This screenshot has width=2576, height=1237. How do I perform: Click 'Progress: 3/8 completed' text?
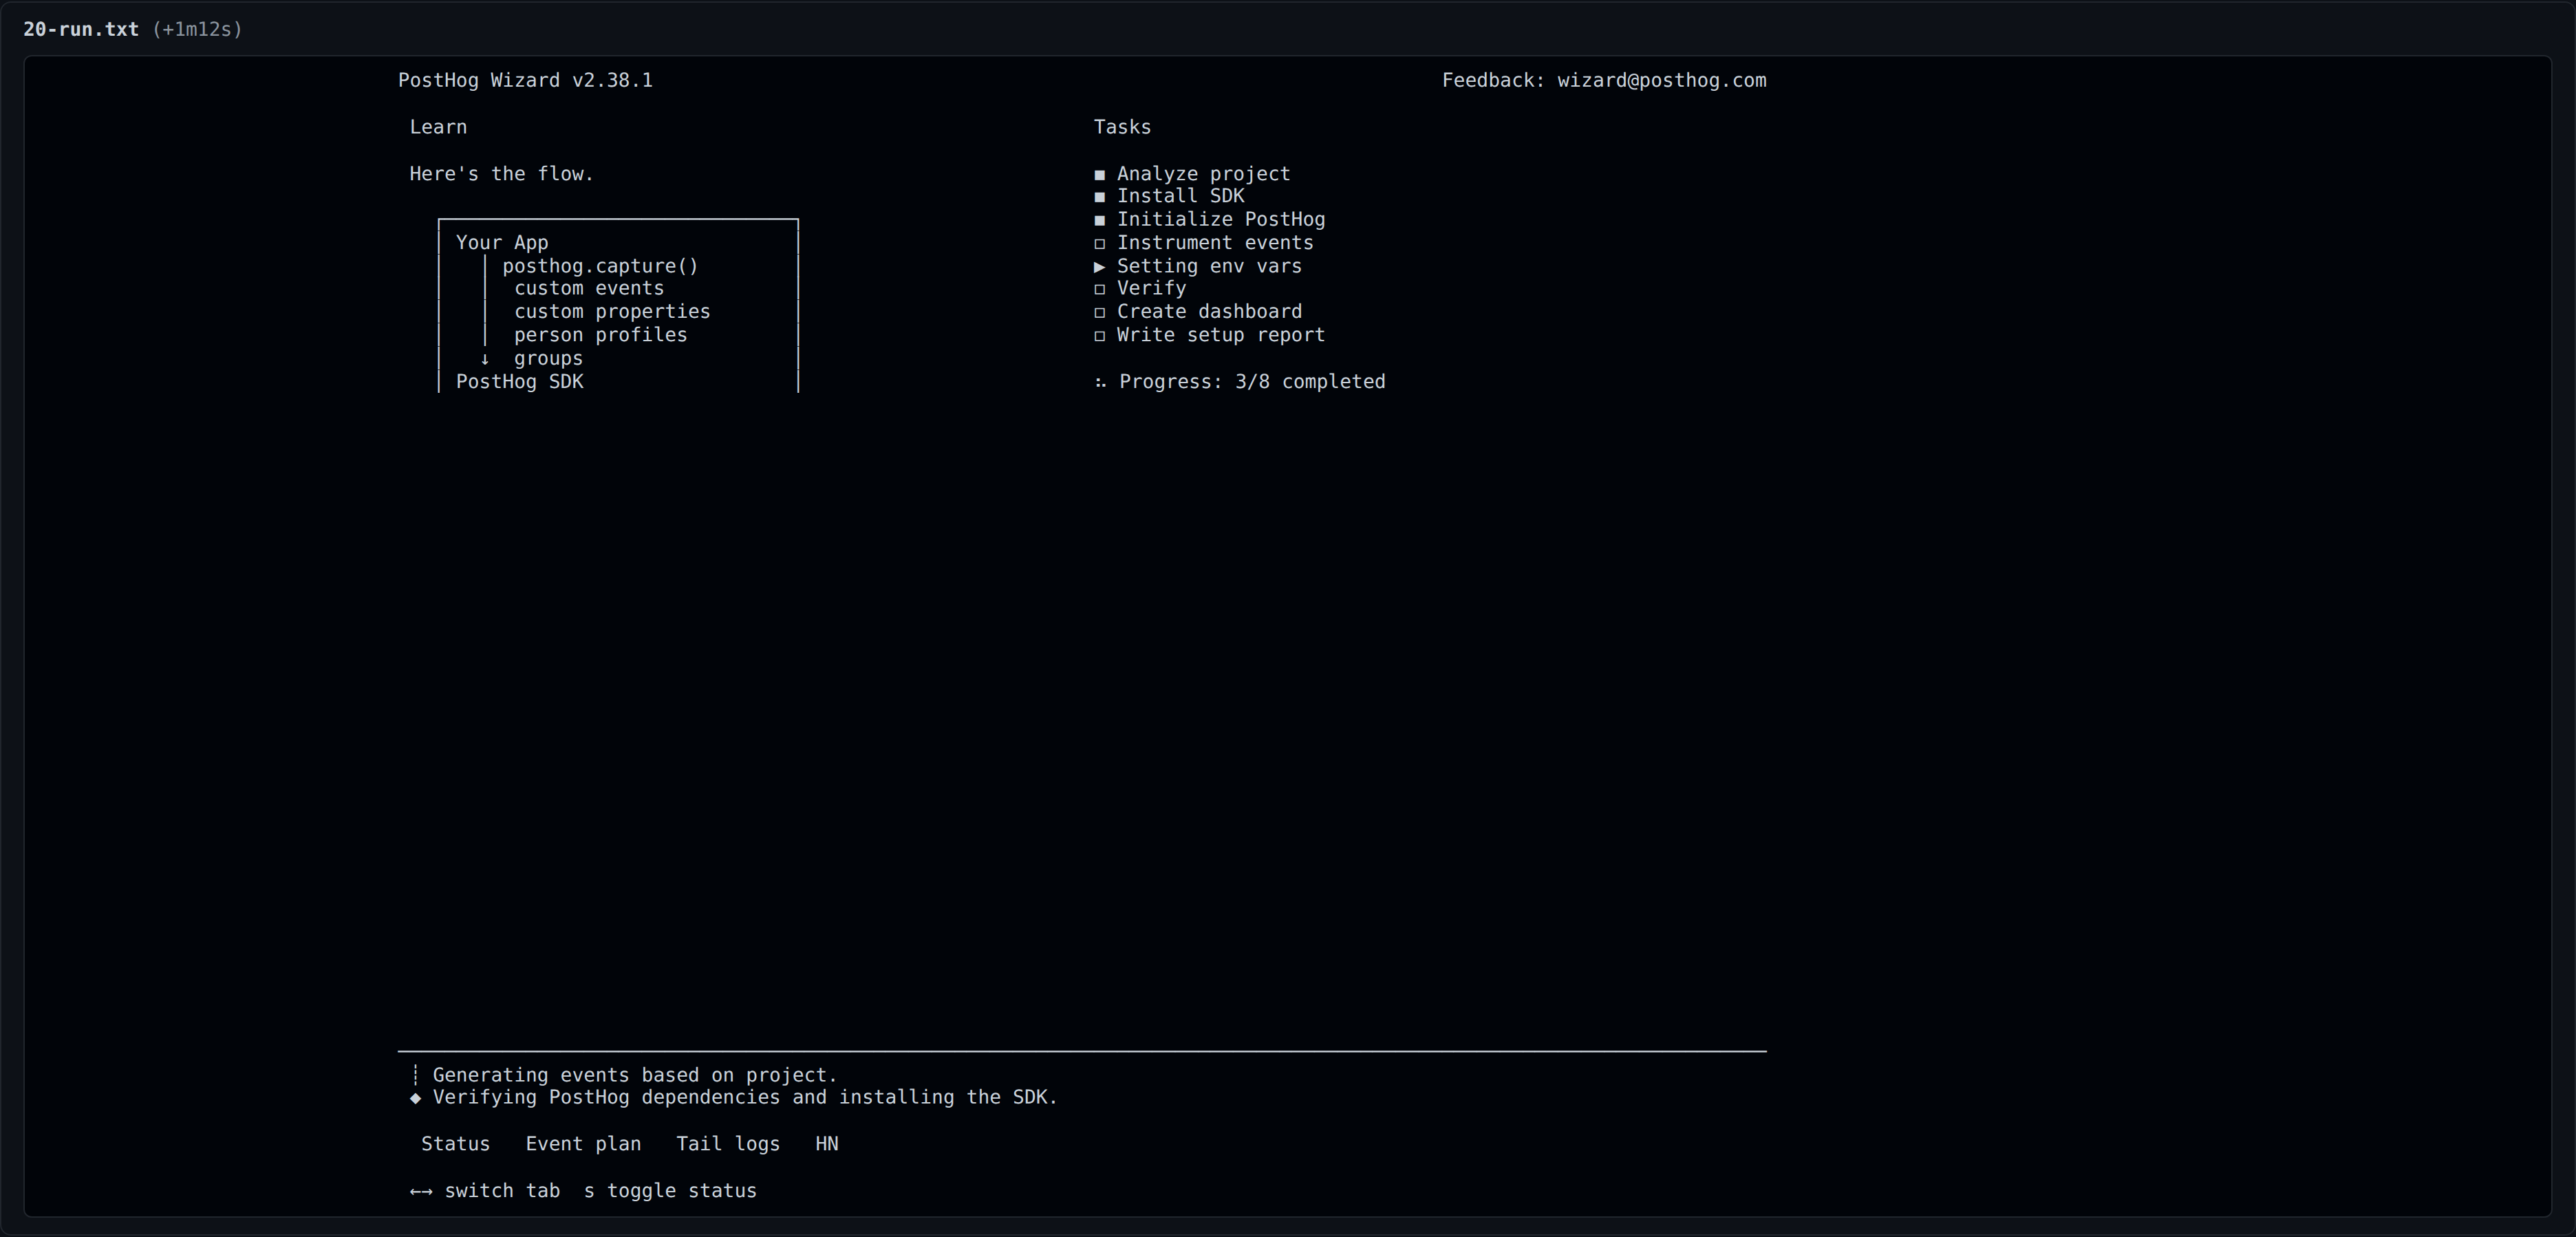pyautogui.click(x=1252, y=382)
